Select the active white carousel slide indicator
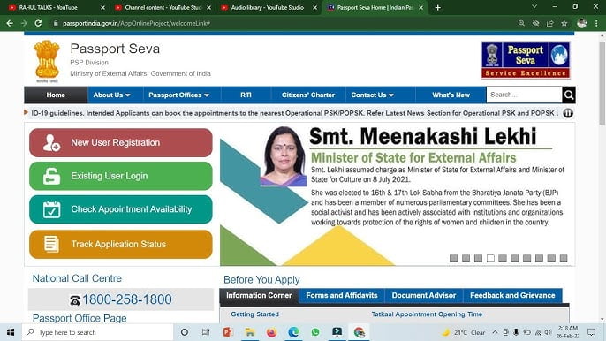Image resolution: width=606 pixels, height=341 pixels. [490, 258]
